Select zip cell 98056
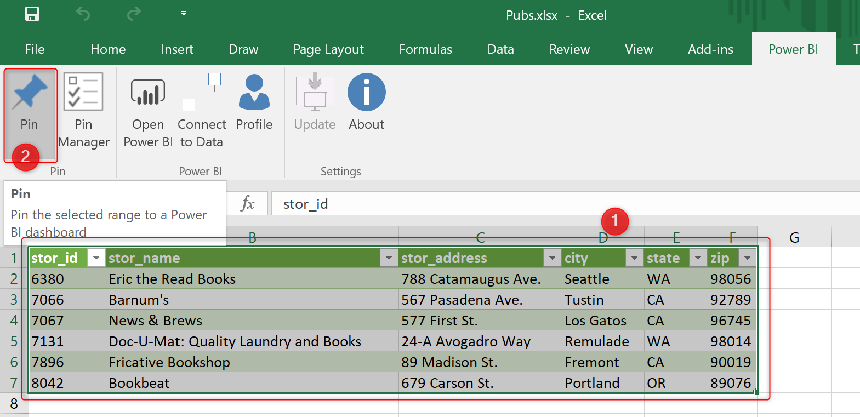 pos(732,278)
